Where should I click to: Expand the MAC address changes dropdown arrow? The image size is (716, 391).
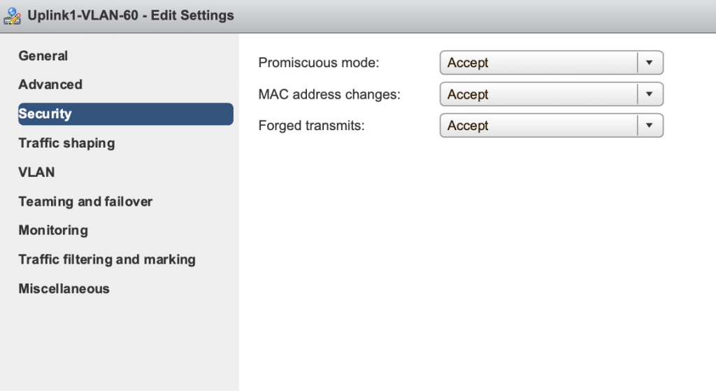[x=650, y=94]
